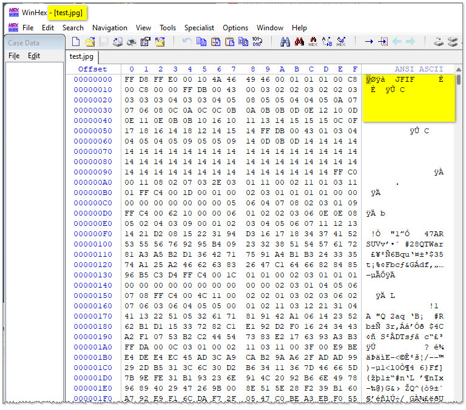Click the Clone Disk icon
The height and width of the screenshot is (410, 466).
(438, 42)
